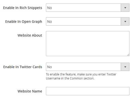The width and height of the screenshot is (134, 99).
Task: Click the Twitter Username help note
Action: [x=81, y=76]
